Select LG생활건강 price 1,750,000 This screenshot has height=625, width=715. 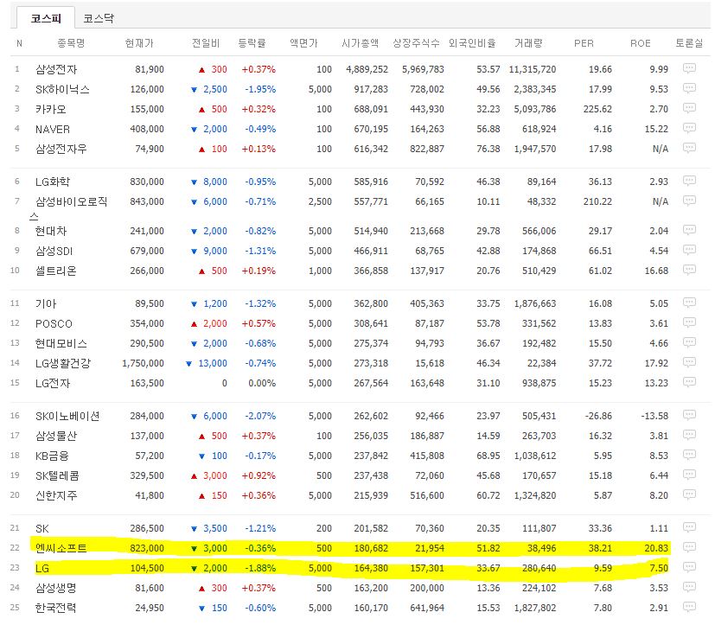(143, 363)
